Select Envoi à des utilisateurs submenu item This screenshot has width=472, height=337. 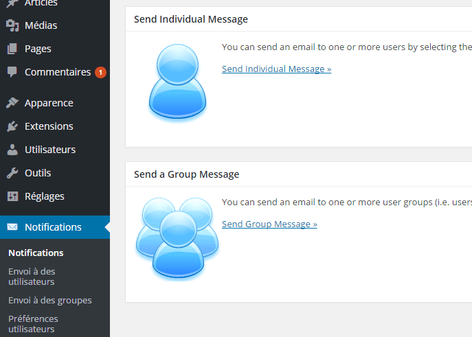click(32, 277)
